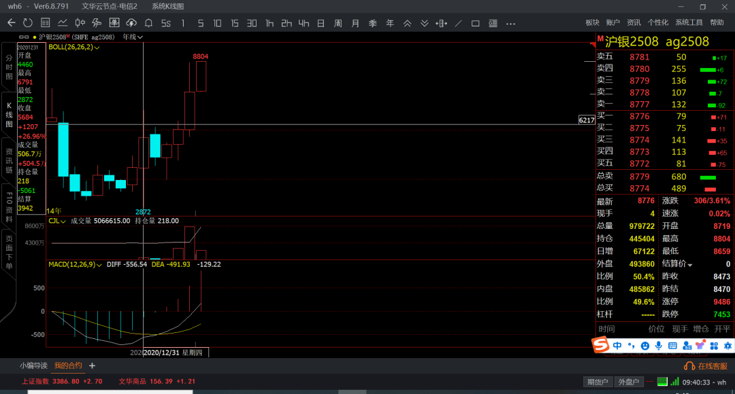This screenshot has height=394, width=735.
Task: Expand the 结算价 dropdown arrow
Action: (x=689, y=265)
